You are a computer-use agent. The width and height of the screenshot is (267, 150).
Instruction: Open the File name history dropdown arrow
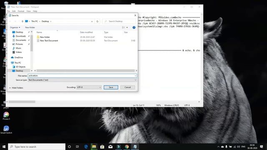135,76
